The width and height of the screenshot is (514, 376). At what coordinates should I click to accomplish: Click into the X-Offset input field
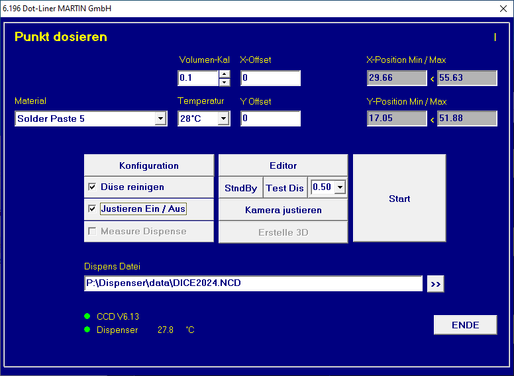[270, 78]
